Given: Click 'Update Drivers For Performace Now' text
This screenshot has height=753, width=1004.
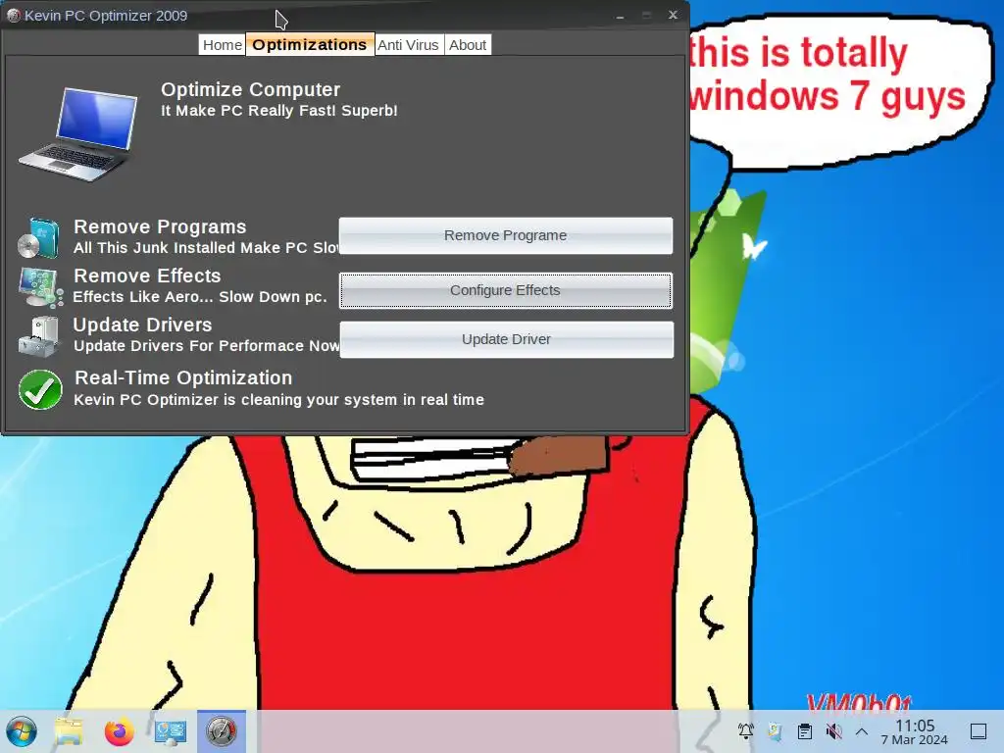Looking at the screenshot, I should point(206,346).
